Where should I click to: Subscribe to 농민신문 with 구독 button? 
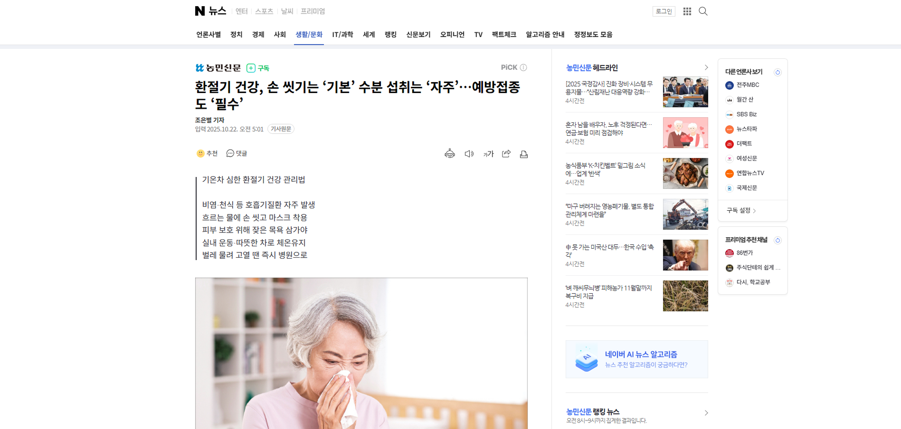coord(258,68)
